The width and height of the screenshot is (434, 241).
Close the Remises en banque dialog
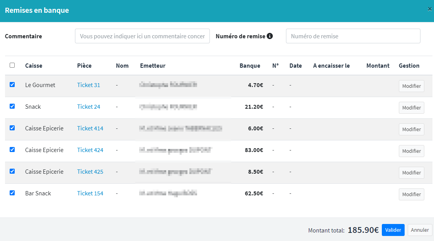click(x=429, y=9)
